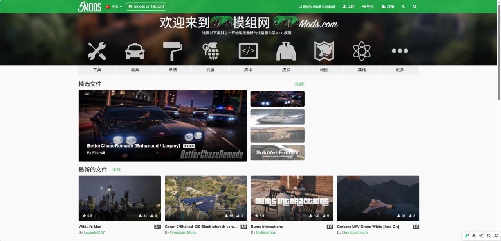Click the 精选文件 heading
Screen dimensions: 501x241
tap(90, 84)
